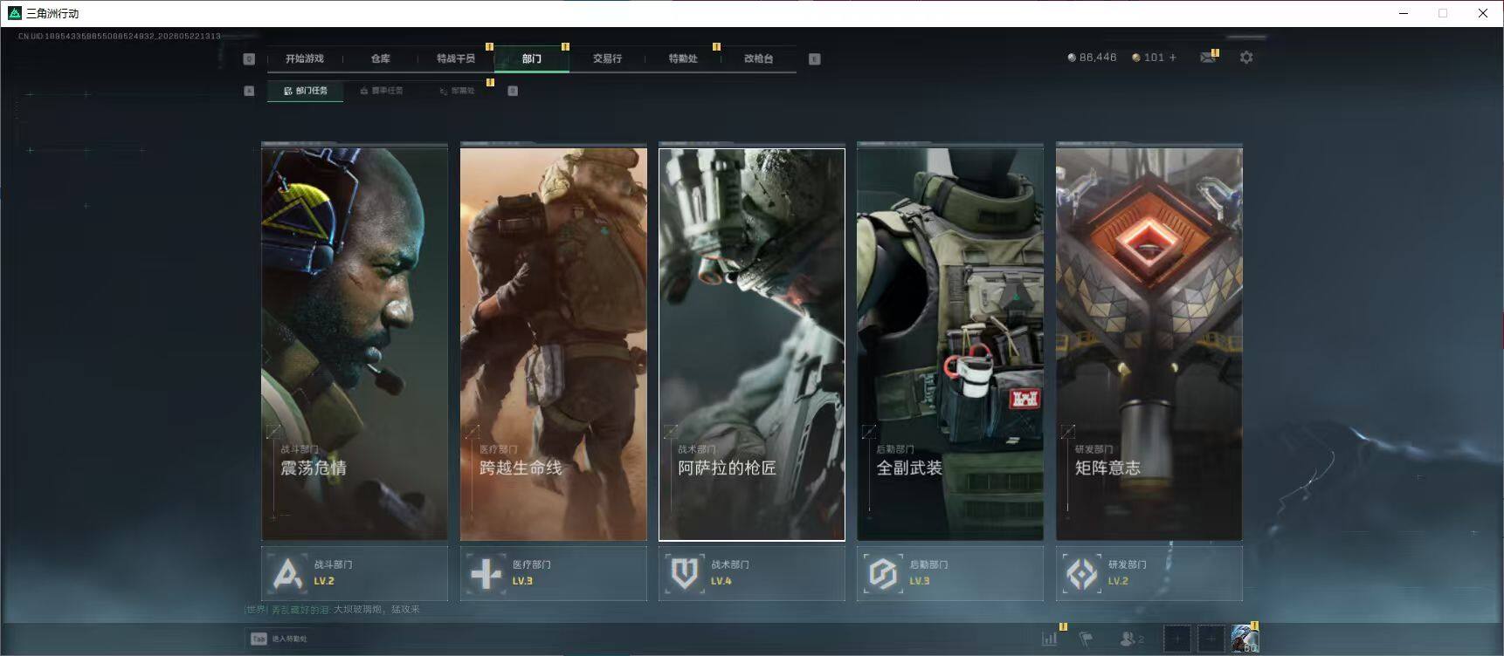Close the 三角洲行动 window
Viewport: 1504px width, 656px height.
[1482, 13]
